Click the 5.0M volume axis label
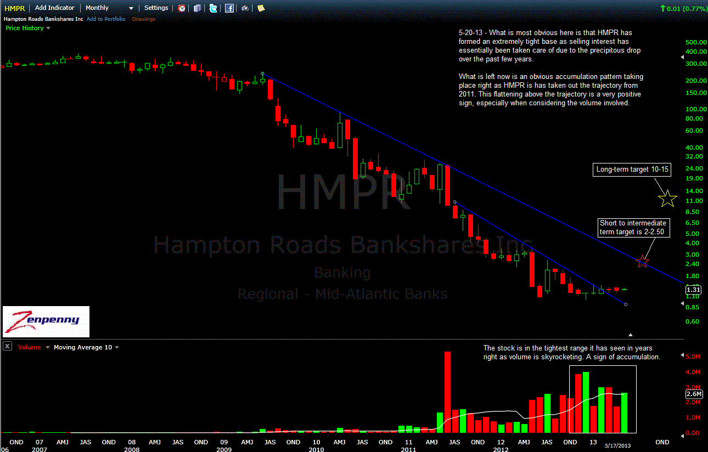This screenshot has width=708, height=452. [x=694, y=357]
